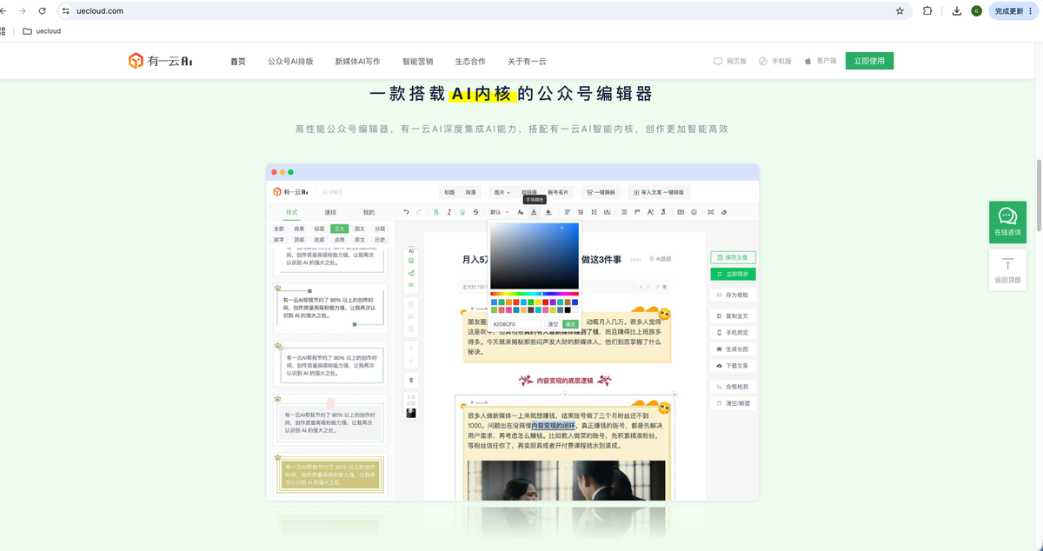Click the 手机版 link in the header

[775, 62]
